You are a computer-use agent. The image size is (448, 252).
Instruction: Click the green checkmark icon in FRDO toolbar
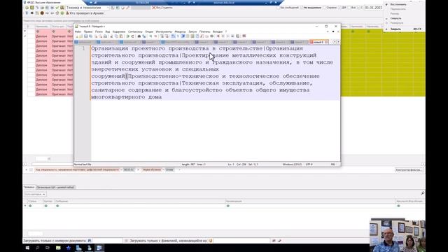tap(57, 8)
